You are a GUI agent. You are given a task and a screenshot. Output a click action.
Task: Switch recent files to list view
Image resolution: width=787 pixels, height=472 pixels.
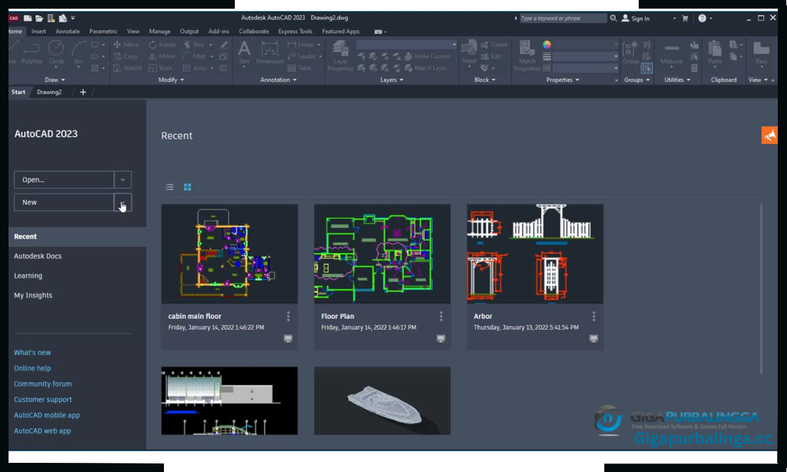pos(170,187)
